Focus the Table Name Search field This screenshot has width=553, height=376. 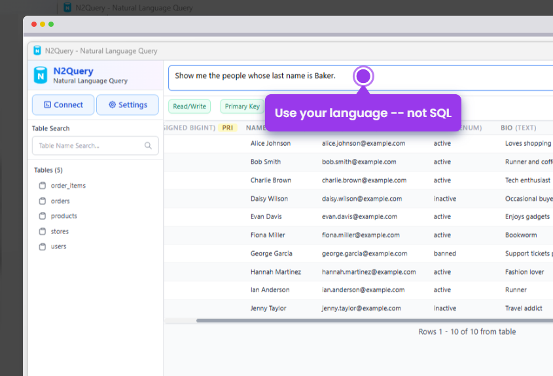point(96,146)
